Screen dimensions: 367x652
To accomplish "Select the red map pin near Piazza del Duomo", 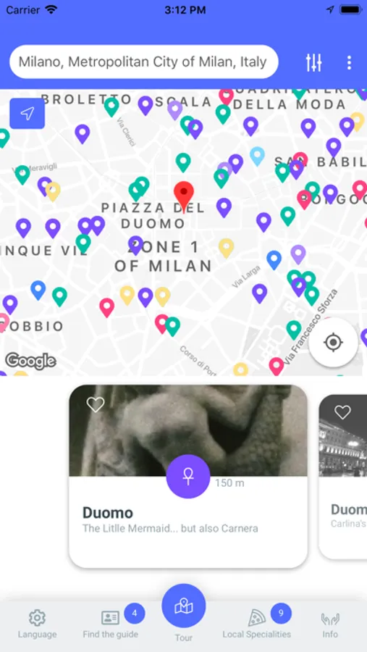I will pyautogui.click(x=184, y=196).
